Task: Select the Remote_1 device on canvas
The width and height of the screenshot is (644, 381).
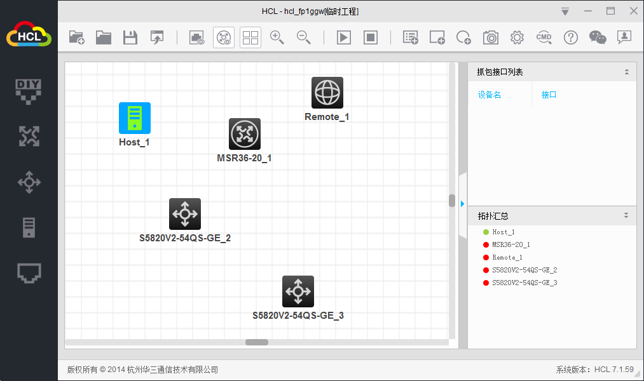Action: point(327,93)
